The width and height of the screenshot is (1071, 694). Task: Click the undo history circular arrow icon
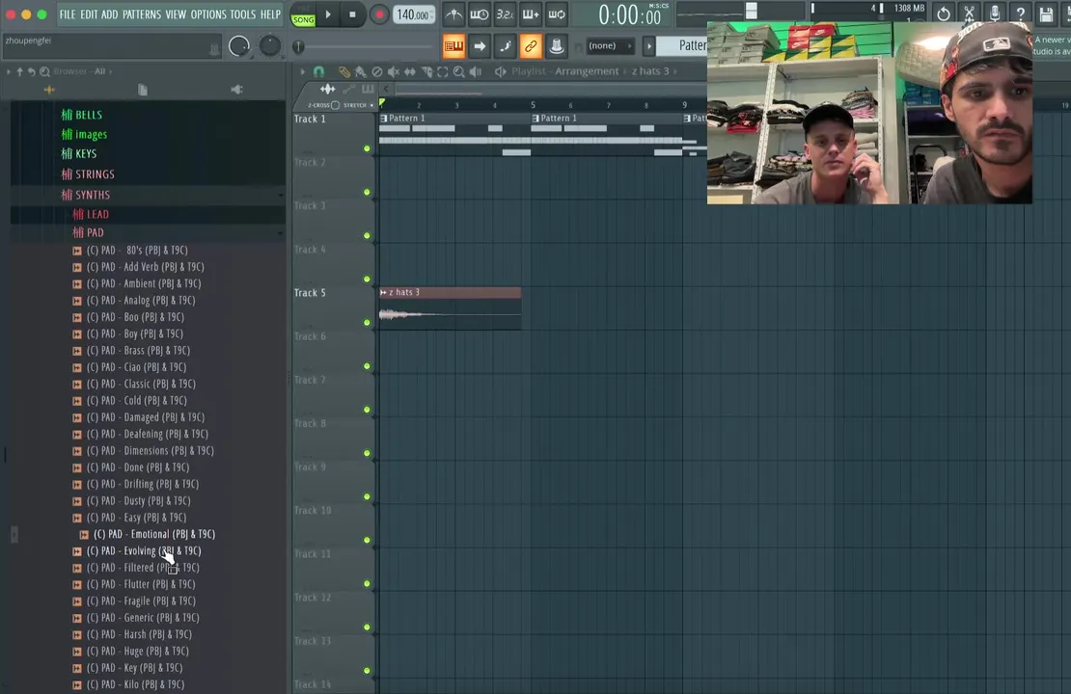pos(944,13)
